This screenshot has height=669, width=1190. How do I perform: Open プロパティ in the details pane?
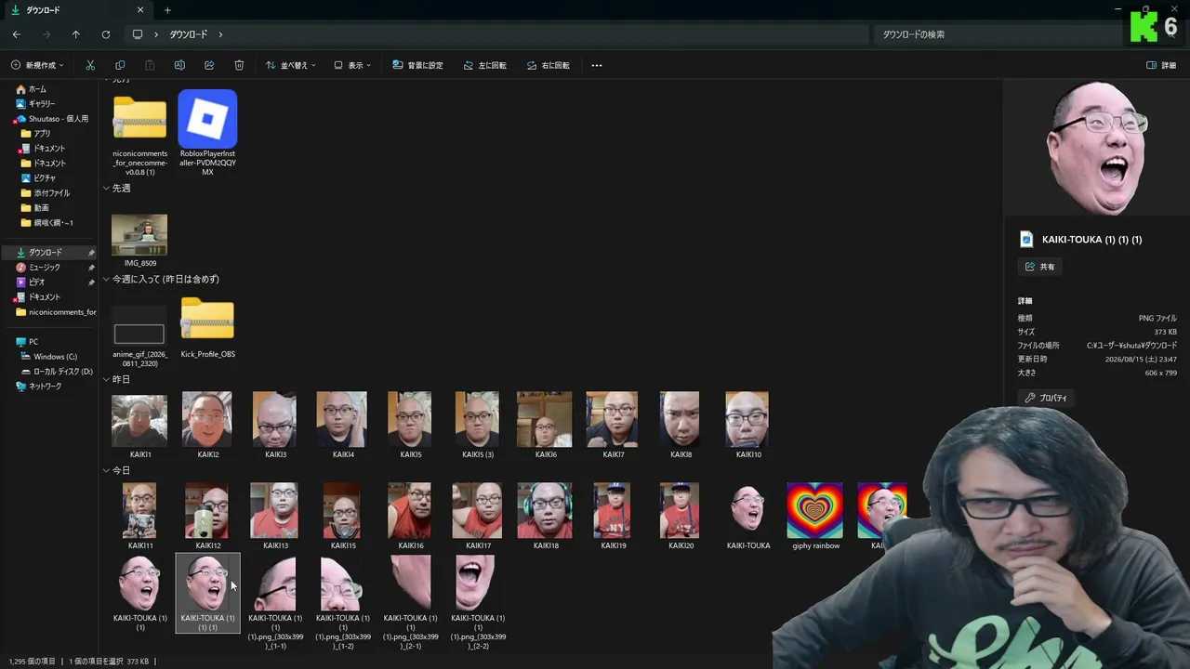[1046, 398]
